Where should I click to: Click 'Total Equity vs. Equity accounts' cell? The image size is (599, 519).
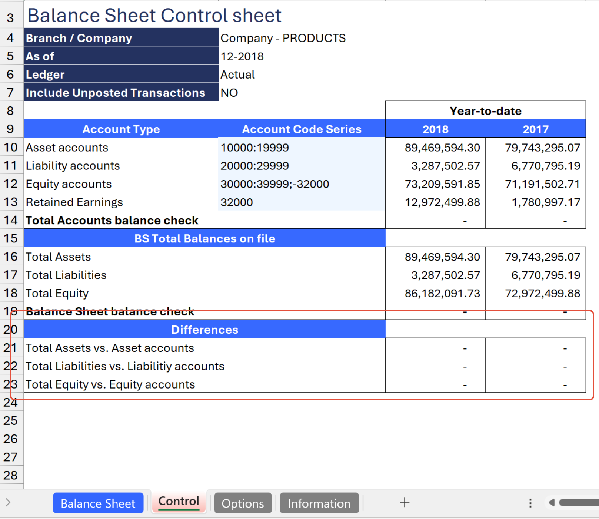[204, 384]
